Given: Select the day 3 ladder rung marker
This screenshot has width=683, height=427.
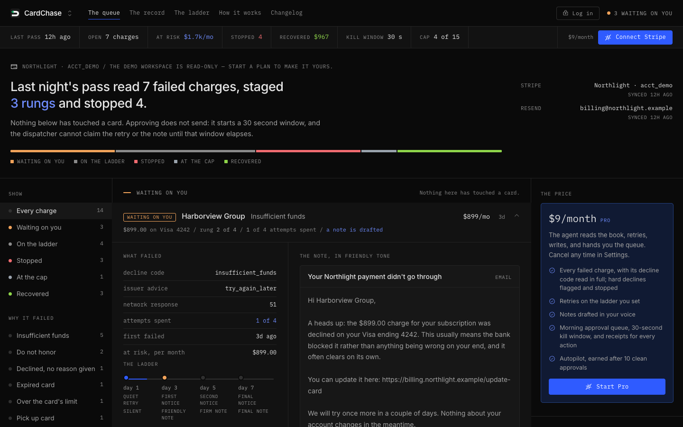Looking at the screenshot, I should [x=165, y=378].
